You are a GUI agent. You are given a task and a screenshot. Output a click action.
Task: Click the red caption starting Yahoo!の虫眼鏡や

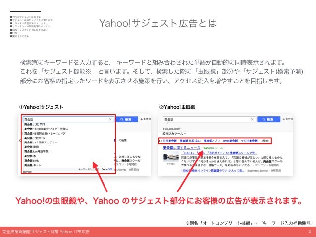(158, 201)
